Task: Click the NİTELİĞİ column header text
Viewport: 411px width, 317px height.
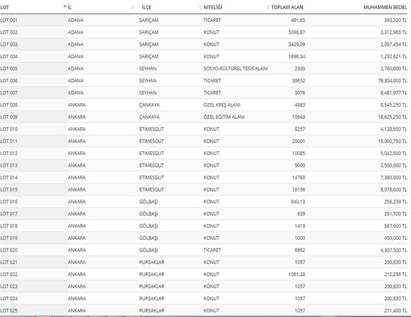Action: [x=213, y=7]
